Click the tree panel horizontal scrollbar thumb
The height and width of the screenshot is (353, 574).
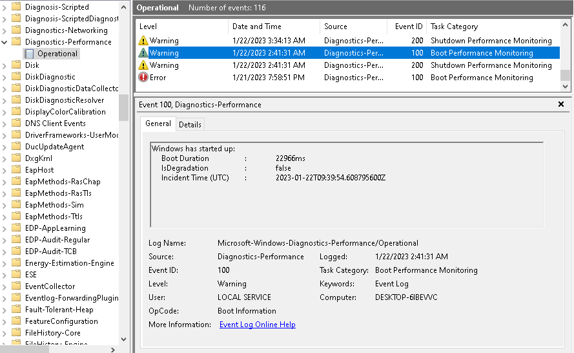pyautogui.click(x=24, y=350)
